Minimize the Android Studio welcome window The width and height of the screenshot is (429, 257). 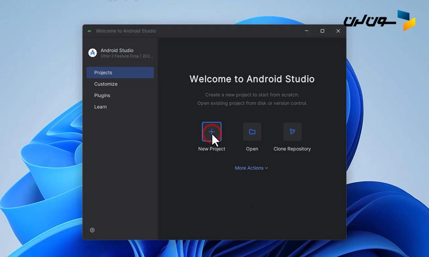306,31
